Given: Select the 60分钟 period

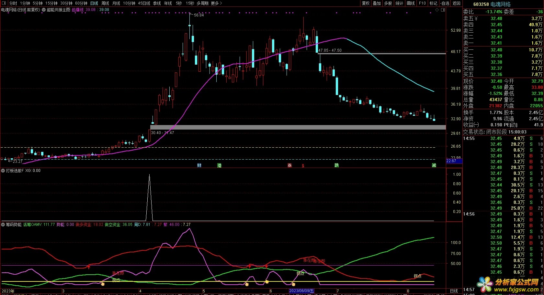Looking at the screenshot, I should click(81, 3).
